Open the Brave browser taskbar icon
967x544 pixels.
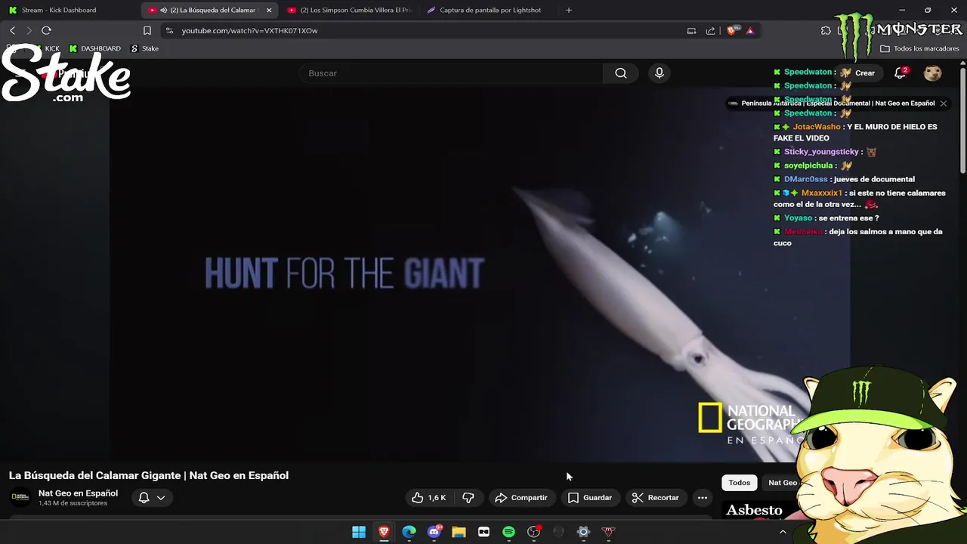[384, 532]
